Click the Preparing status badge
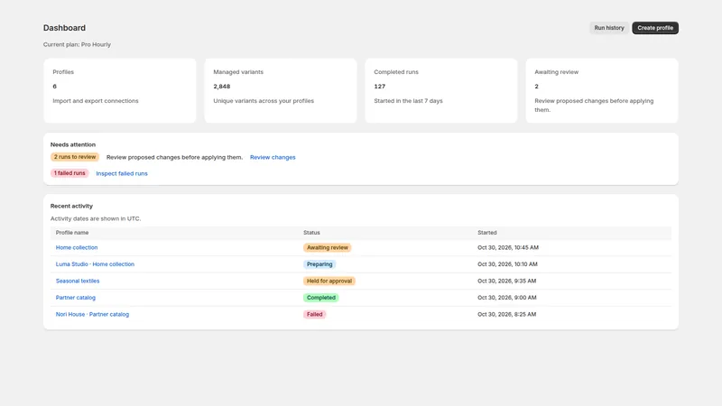Image resolution: width=722 pixels, height=406 pixels. tap(319, 264)
